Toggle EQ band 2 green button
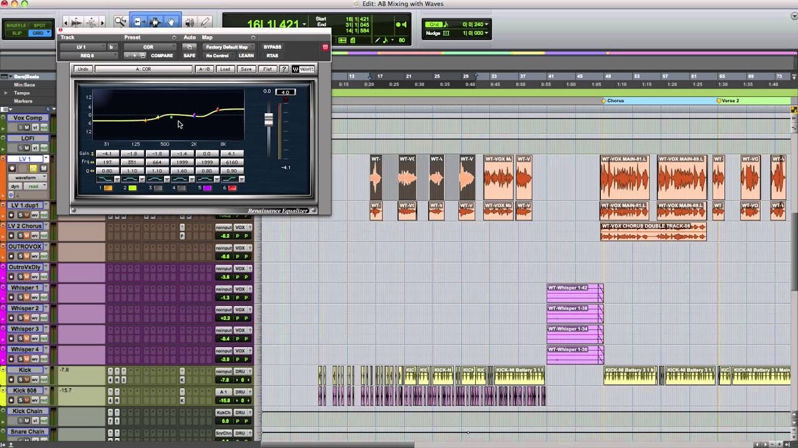This screenshot has width=798, height=448. click(132, 188)
